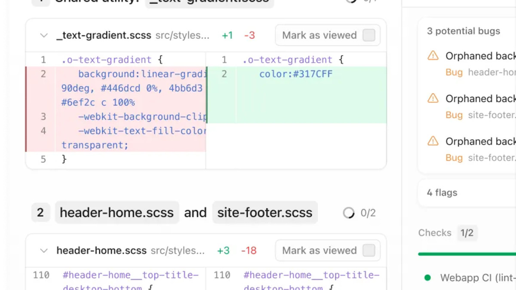Image resolution: width=516 pixels, height=290 pixels.
Task: Open the header-home.scss file name
Action: point(101,250)
